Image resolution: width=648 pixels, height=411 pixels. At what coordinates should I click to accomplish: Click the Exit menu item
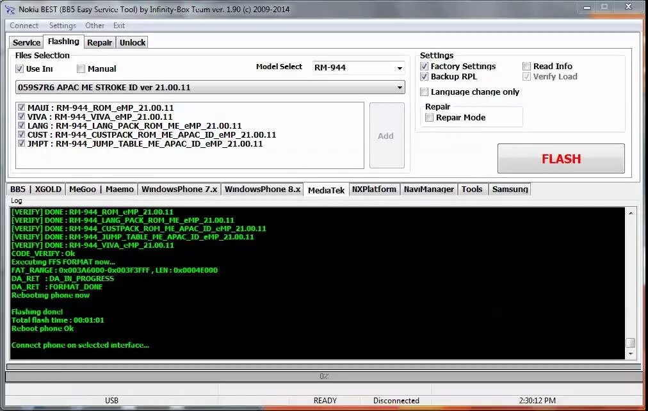(x=119, y=26)
